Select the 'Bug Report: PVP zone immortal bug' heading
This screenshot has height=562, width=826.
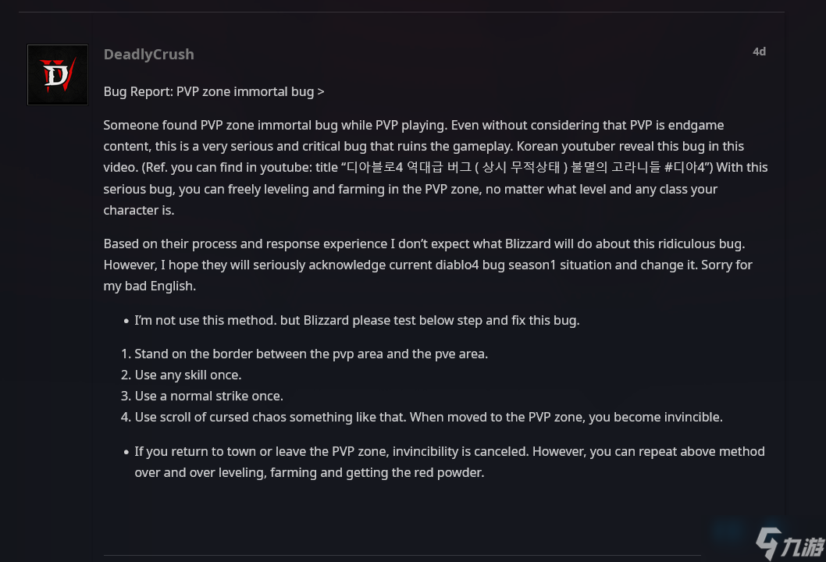pyautogui.click(x=208, y=91)
